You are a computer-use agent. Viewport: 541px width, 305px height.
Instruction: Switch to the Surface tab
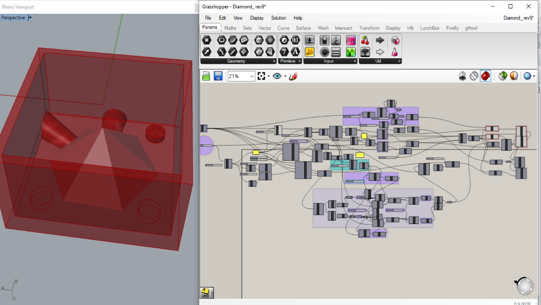(x=304, y=28)
